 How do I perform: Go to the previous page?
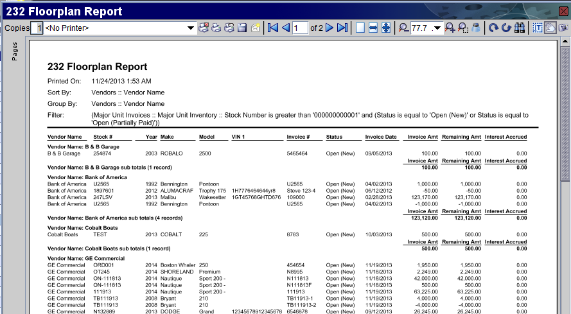(x=285, y=28)
